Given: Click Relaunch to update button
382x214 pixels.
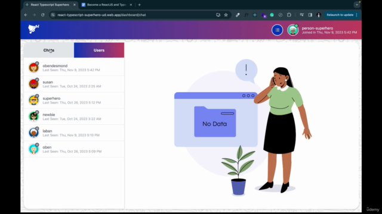Looking at the screenshot, I should 340,15.
